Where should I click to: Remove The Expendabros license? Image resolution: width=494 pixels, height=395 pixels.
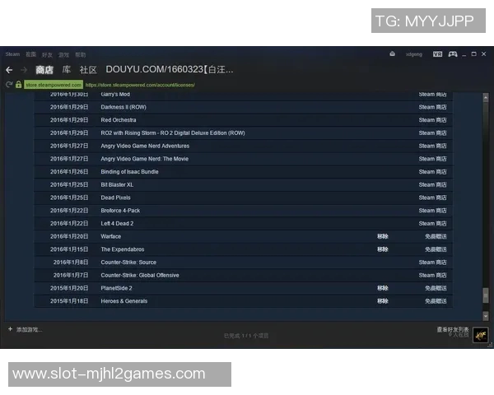pos(382,249)
